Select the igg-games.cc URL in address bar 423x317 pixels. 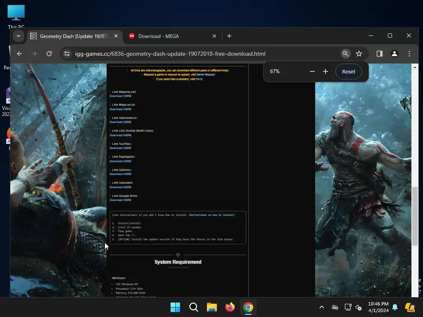(170, 54)
